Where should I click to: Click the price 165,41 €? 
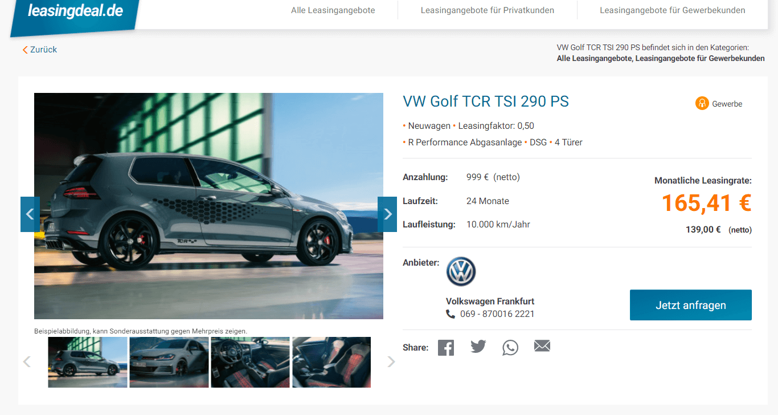[x=707, y=203]
